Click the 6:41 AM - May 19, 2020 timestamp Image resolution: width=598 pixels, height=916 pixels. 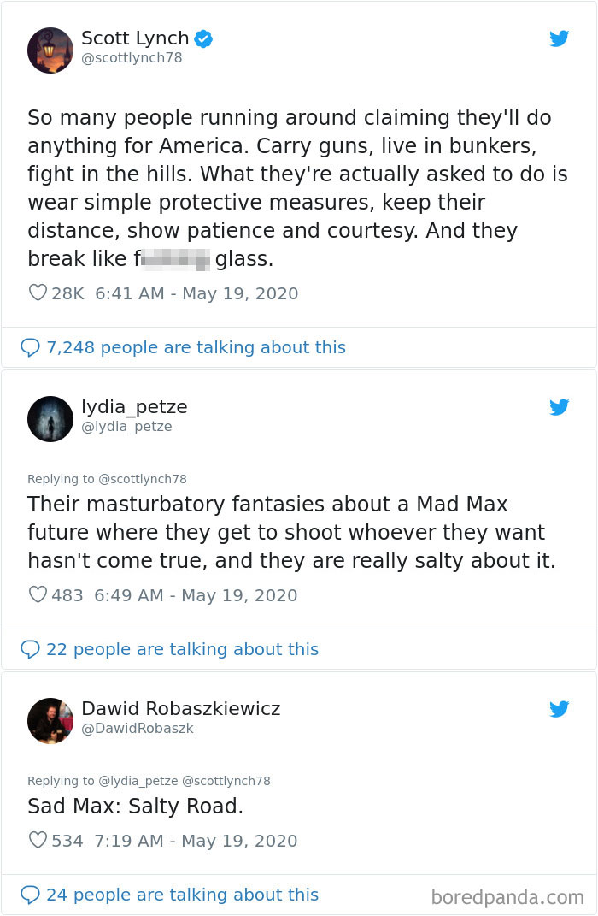(196, 293)
